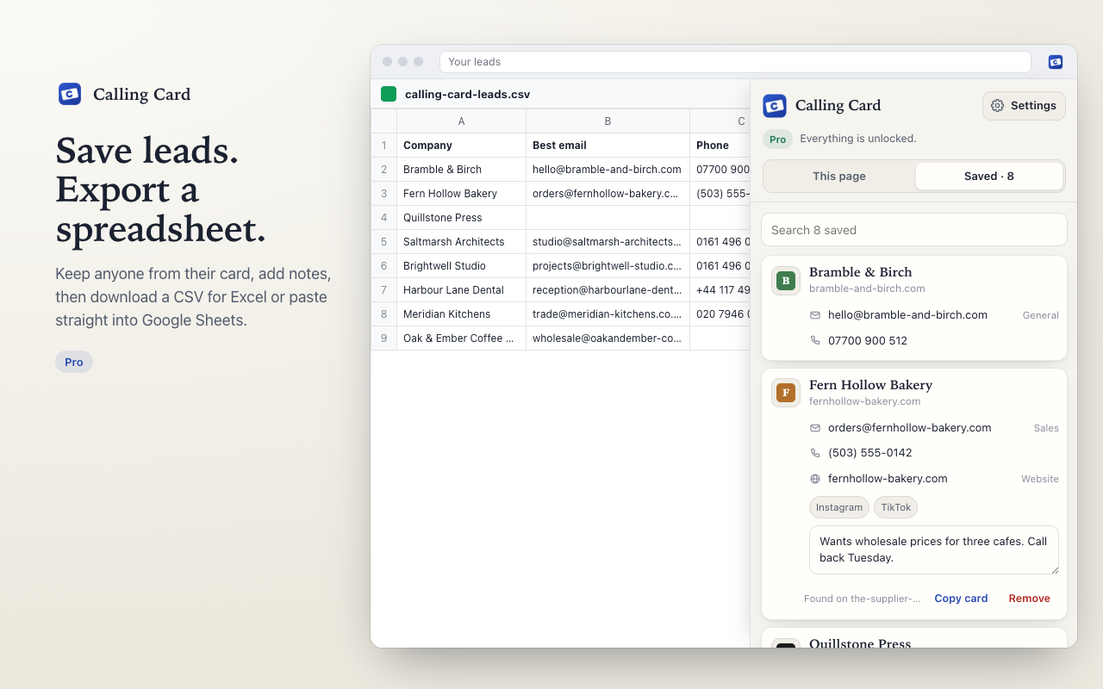Click hello@bramble-and-birch.com in the Bramble card

pos(907,315)
